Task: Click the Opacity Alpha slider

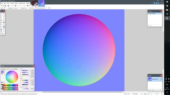Action: pos(25,89)
